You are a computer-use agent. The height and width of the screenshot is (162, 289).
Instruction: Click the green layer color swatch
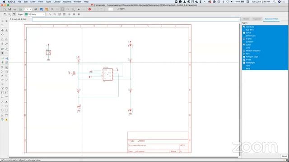click(x=26, y=14)
